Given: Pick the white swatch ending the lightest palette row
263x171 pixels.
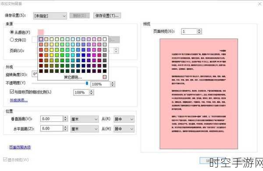Looking at the screenshot, I should (105, 39).
